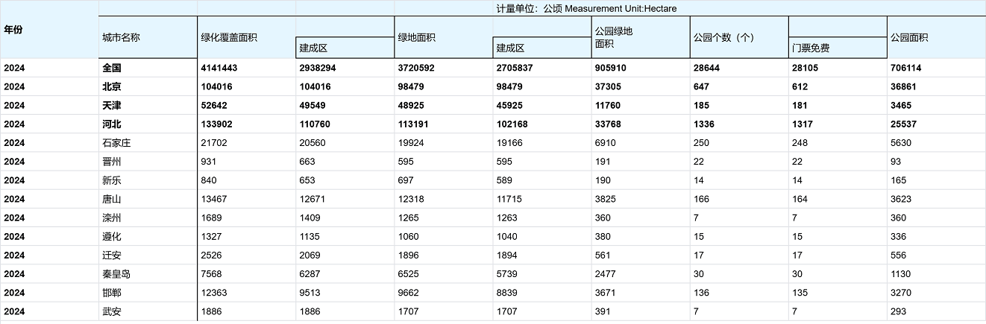This screenshot has width=986, height=324.
Task: Select the cell showing 706114
Action: (905, 68)
